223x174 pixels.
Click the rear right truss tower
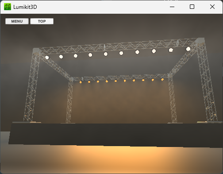click(173, 99)
